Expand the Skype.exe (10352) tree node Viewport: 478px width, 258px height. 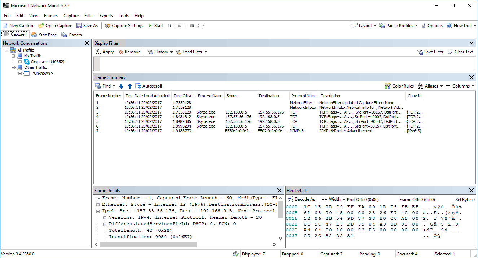(x=20, y=62)
